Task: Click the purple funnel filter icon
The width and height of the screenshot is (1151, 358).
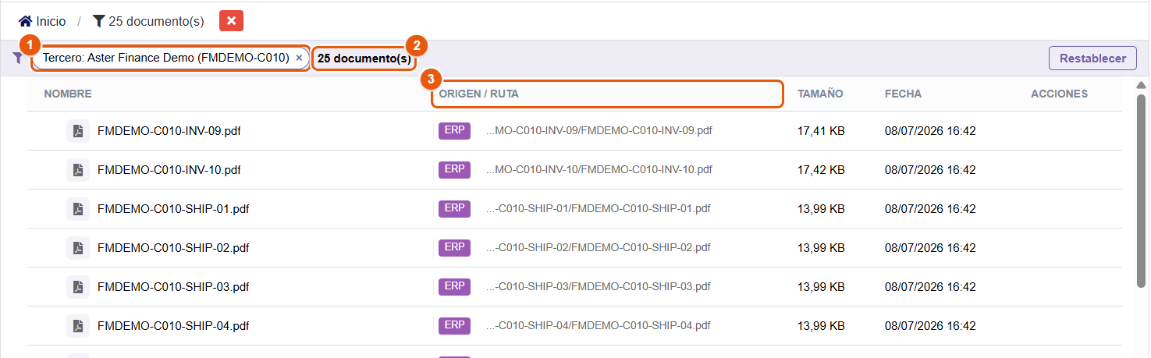Action: pos(18,58)
